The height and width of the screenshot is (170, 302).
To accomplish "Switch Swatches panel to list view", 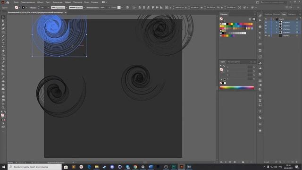I will 250,19.
